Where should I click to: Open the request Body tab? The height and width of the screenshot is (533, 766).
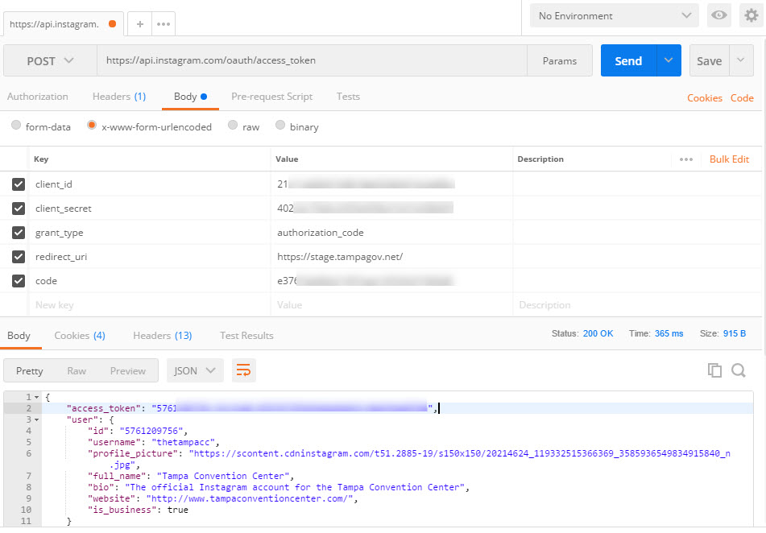click(x=190, y=97)
